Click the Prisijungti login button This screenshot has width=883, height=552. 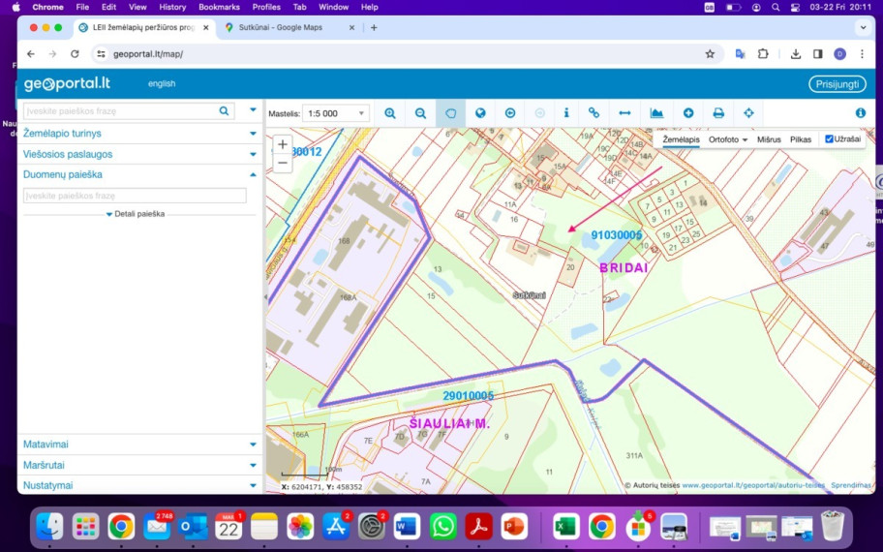point(837,84)
